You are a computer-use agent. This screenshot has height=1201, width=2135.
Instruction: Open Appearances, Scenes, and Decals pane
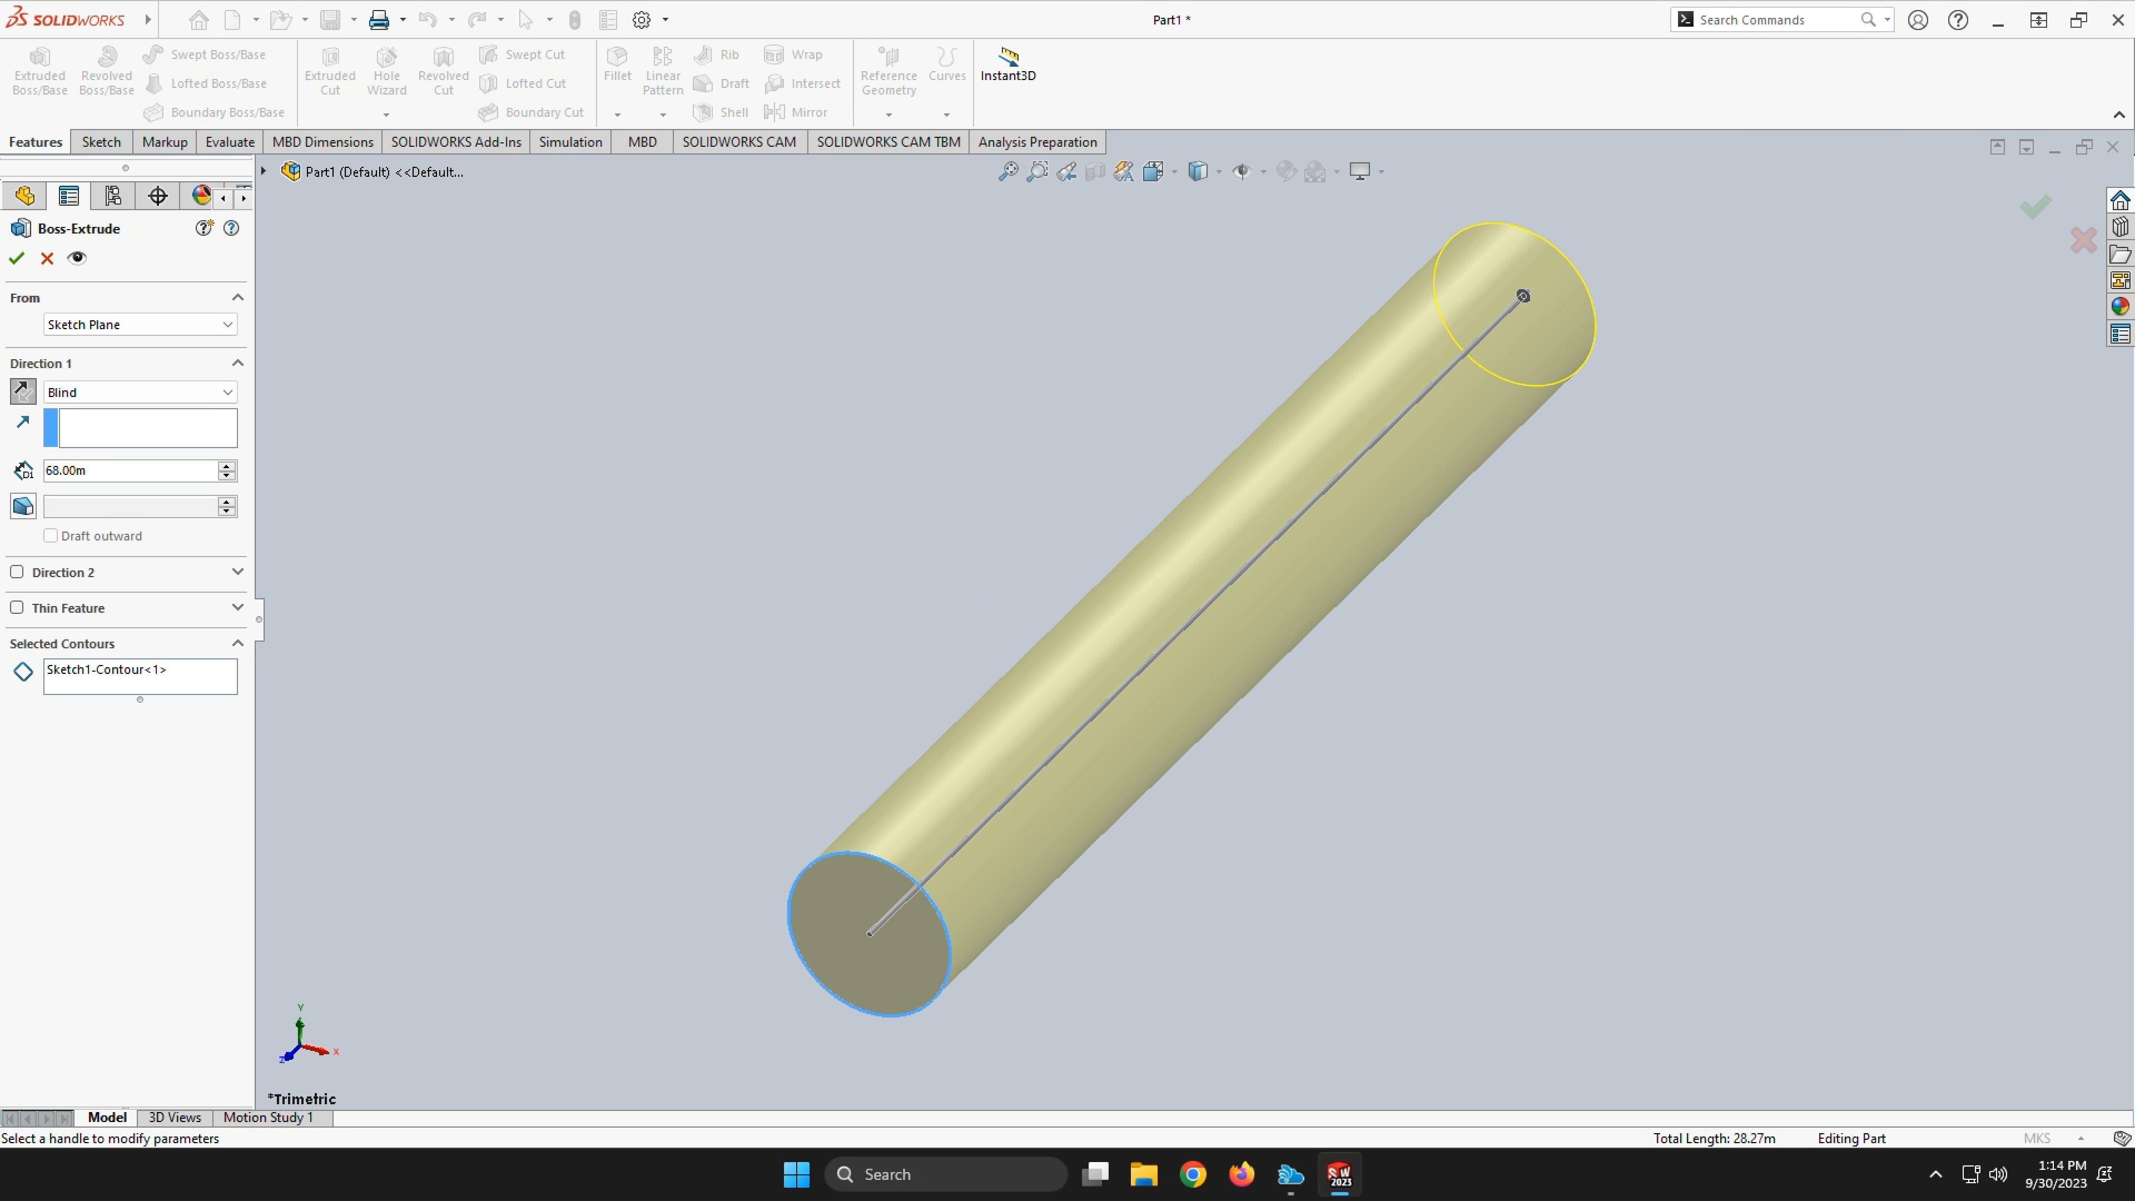[x=2120, y=307]
